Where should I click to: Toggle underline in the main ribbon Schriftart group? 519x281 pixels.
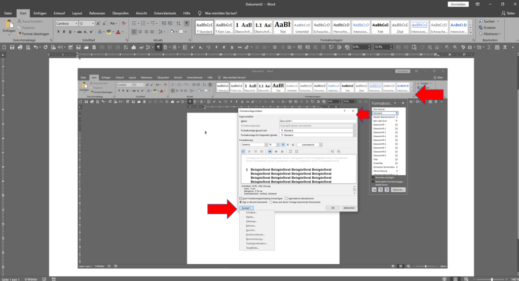coord(70,32)
